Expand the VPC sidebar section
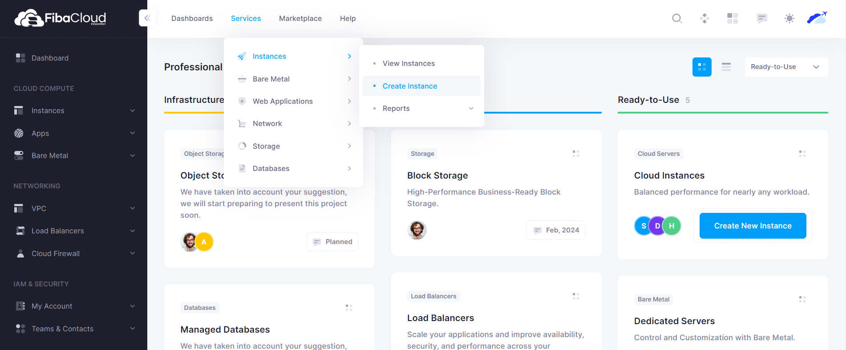 click(x=74, y=208)
